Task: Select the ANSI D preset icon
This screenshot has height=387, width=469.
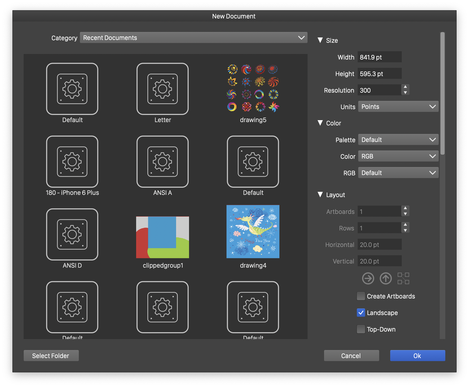Action: [72, 234]
